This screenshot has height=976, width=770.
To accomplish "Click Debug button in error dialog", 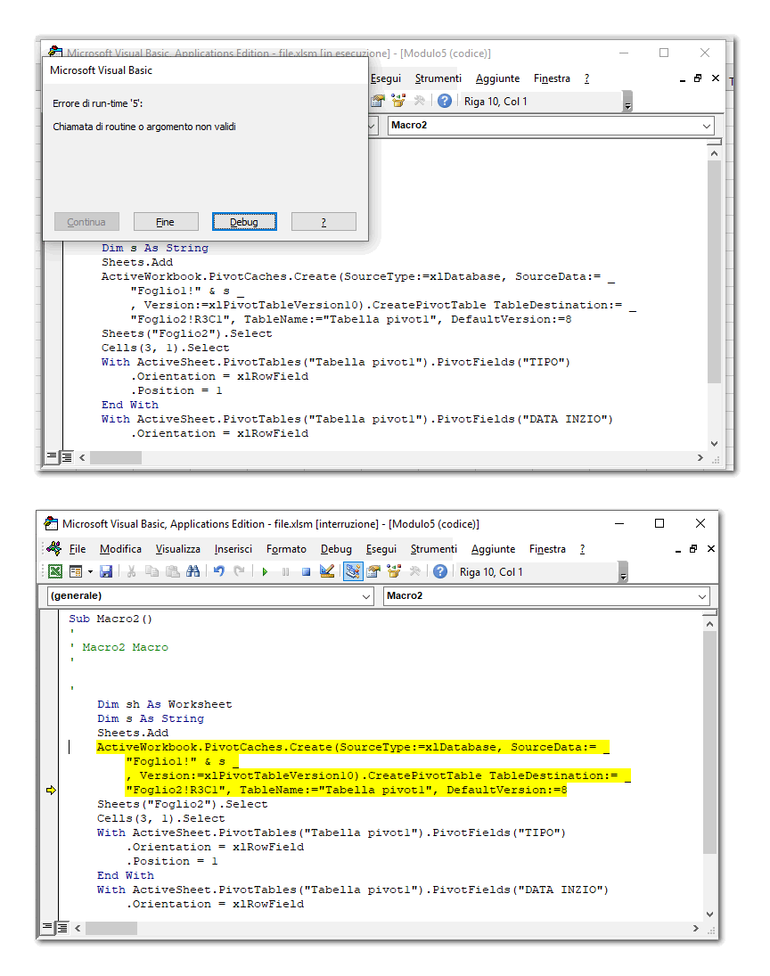I will [244, 222].
